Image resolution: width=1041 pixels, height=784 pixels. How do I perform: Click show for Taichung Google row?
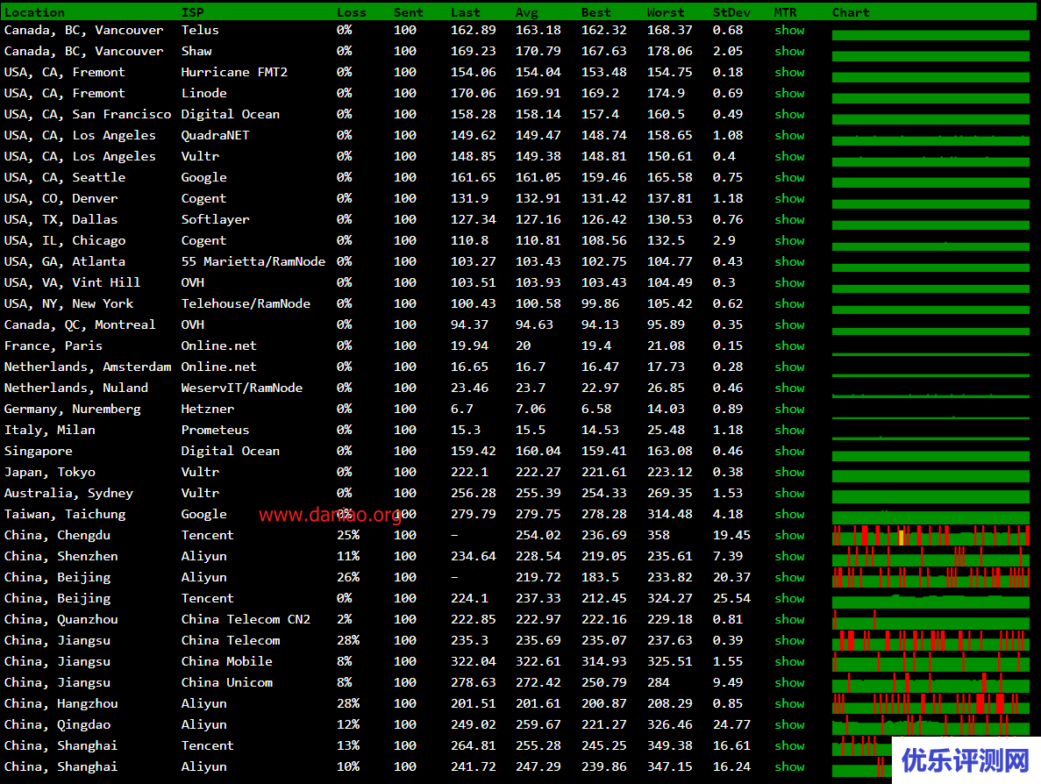tap(789, 515)
